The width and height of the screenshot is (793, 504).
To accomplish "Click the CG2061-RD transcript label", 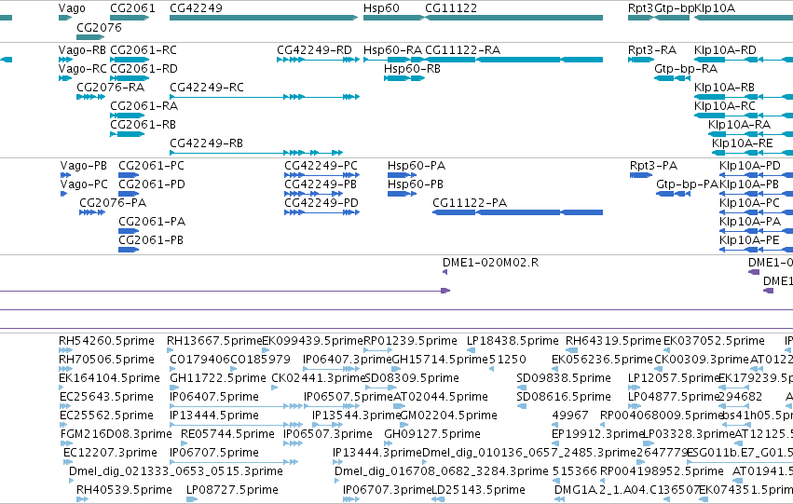I will click(x=144, y=69).
